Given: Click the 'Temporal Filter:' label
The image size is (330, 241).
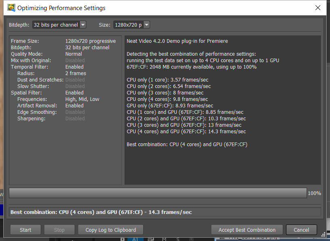Looking at the screenshot, I should (29, 67).
